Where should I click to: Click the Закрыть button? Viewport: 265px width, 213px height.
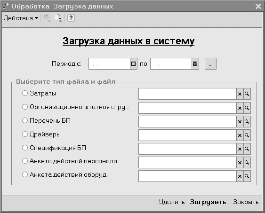pyautogui.click(x=246, y=202)
